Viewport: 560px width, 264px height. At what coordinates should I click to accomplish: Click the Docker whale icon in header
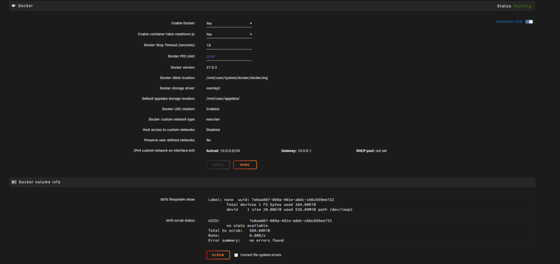click(13, 6)
